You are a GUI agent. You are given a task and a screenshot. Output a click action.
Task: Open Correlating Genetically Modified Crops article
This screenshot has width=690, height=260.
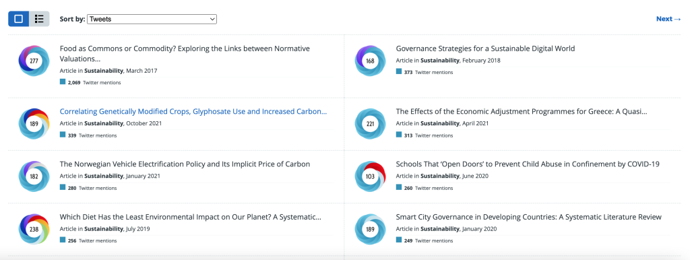[193, 112]
